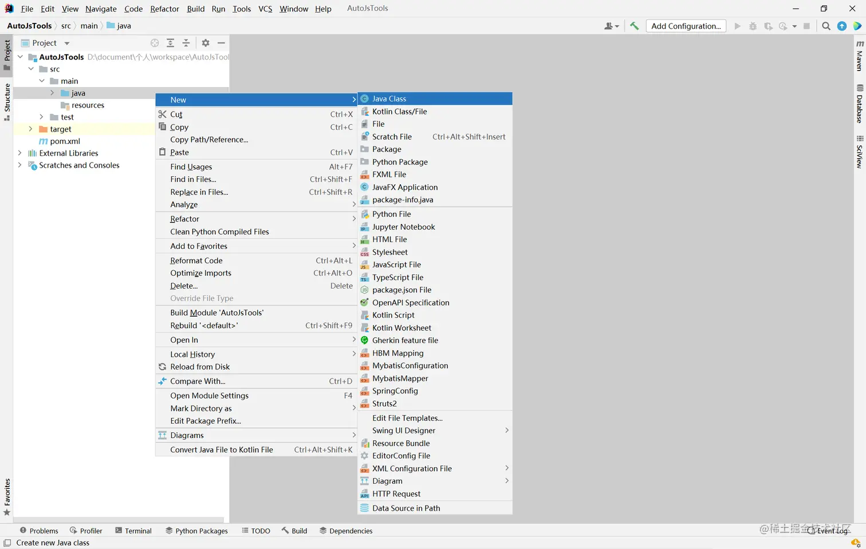Click the Expand All icon in Project panel

coord(170,43)
